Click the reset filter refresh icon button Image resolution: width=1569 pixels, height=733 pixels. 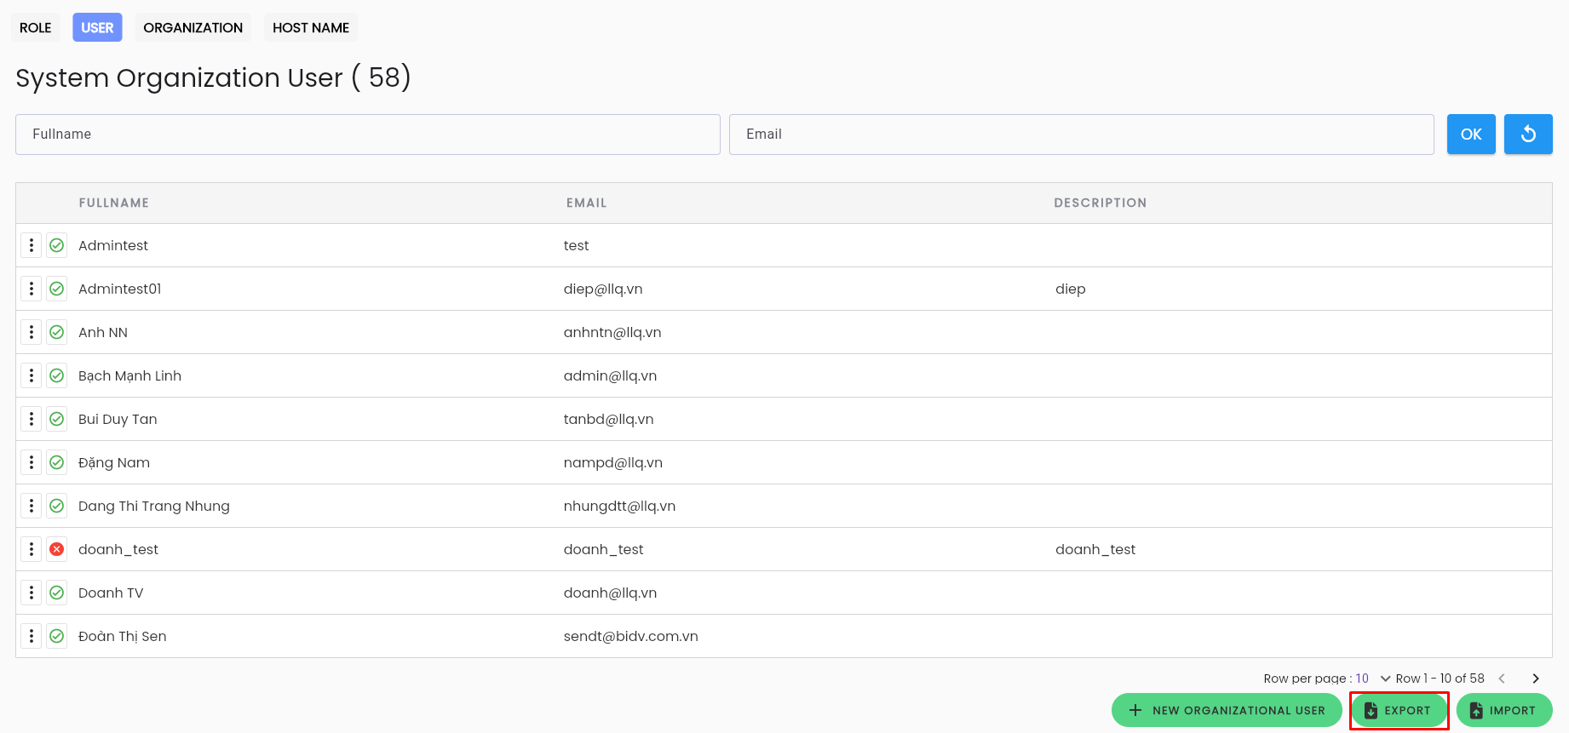(1528, 135)
